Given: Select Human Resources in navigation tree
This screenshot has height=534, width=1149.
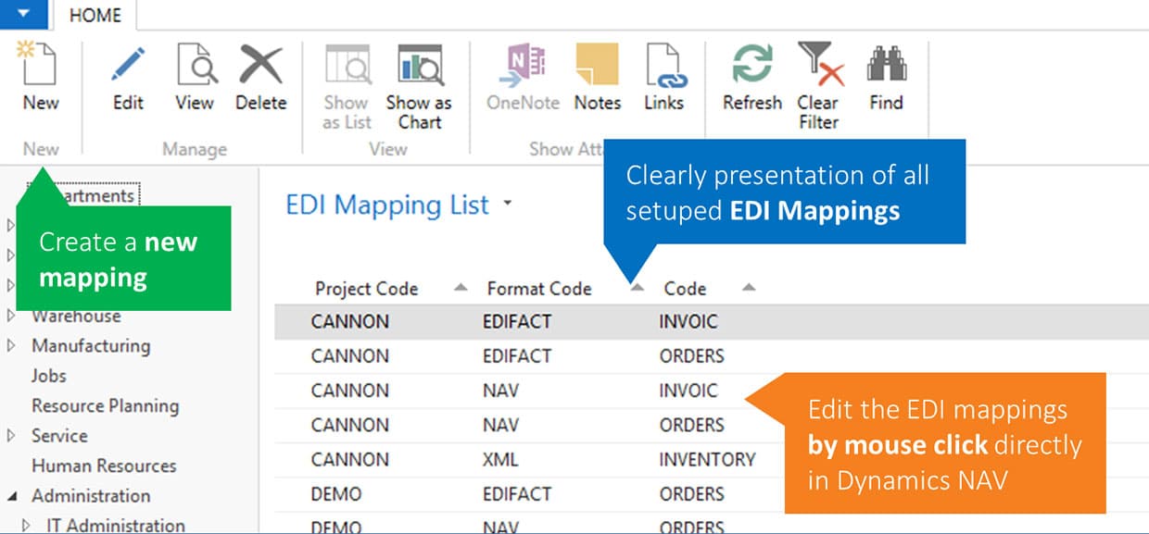Looking at the screenshot, I should pyautogui.click(x=104, y=466).
